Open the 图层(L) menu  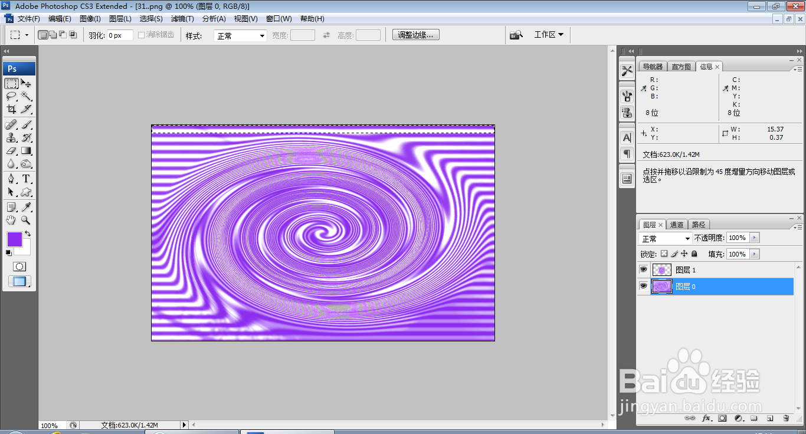tap(120, 19)
